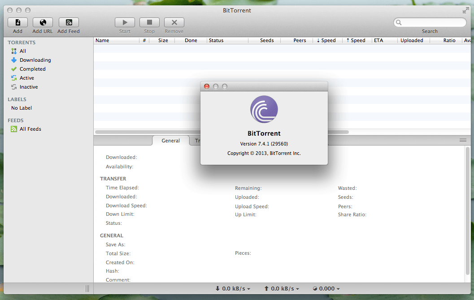Click the 'Time Elapsed:' label
The height and width of the screenshot is (300, 474).
(x=122, y=188)
